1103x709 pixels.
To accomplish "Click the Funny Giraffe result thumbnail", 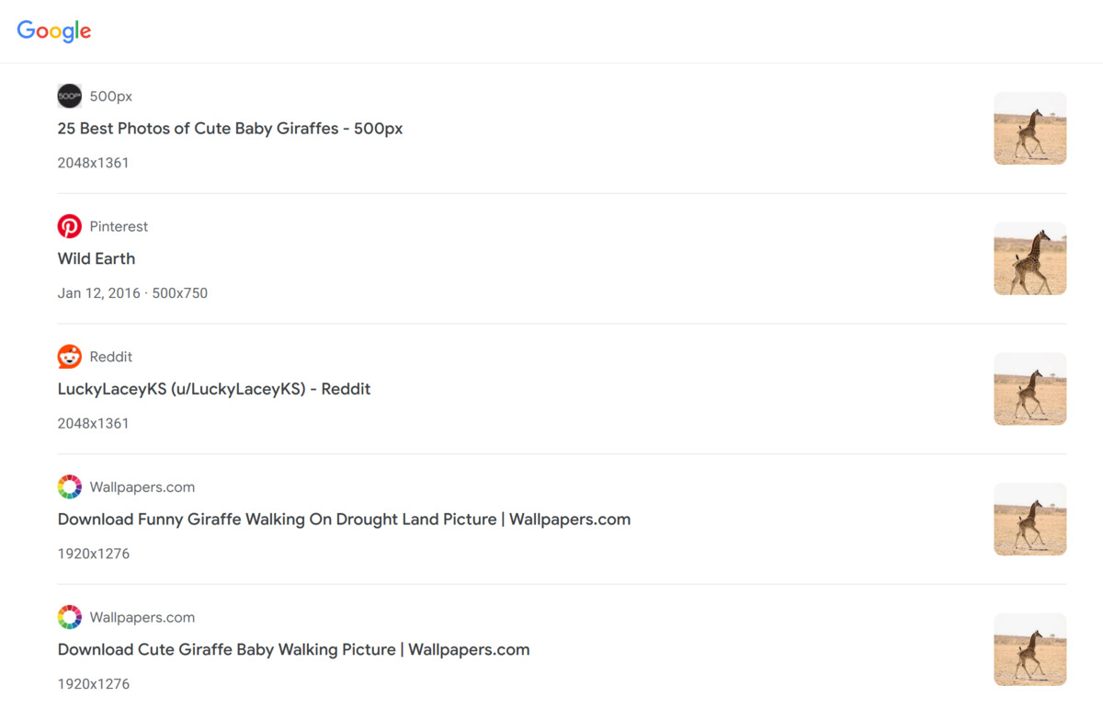I will (1029, 520).
